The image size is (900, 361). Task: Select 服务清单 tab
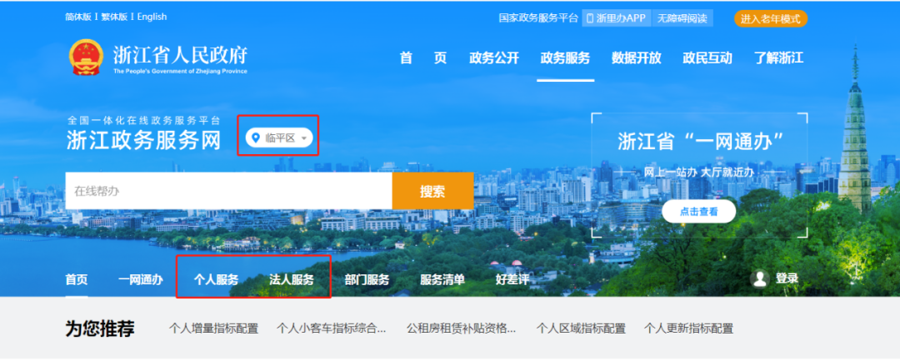click(442, 280)
